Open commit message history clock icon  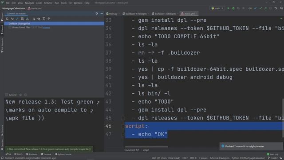click(26, 95)
